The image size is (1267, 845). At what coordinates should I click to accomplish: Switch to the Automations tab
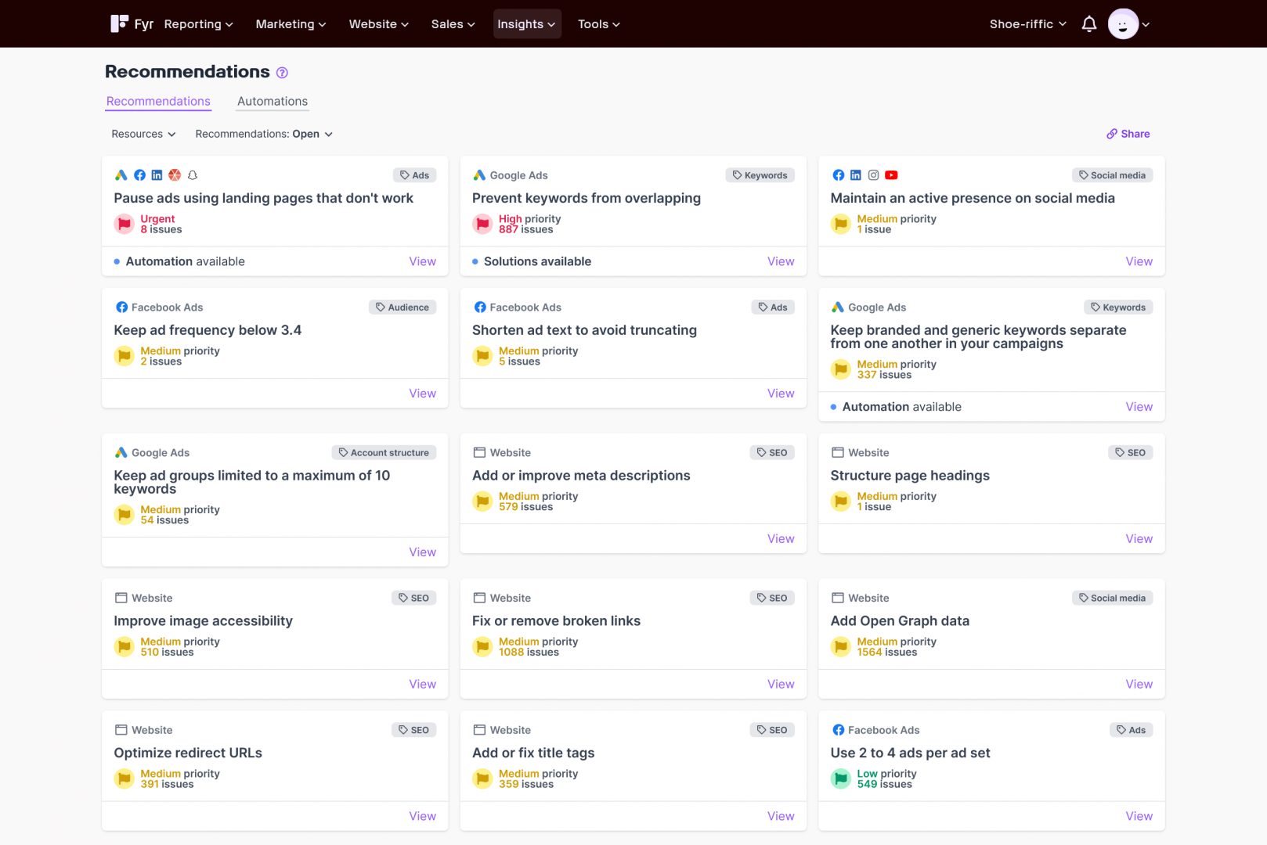pos(273,101)
